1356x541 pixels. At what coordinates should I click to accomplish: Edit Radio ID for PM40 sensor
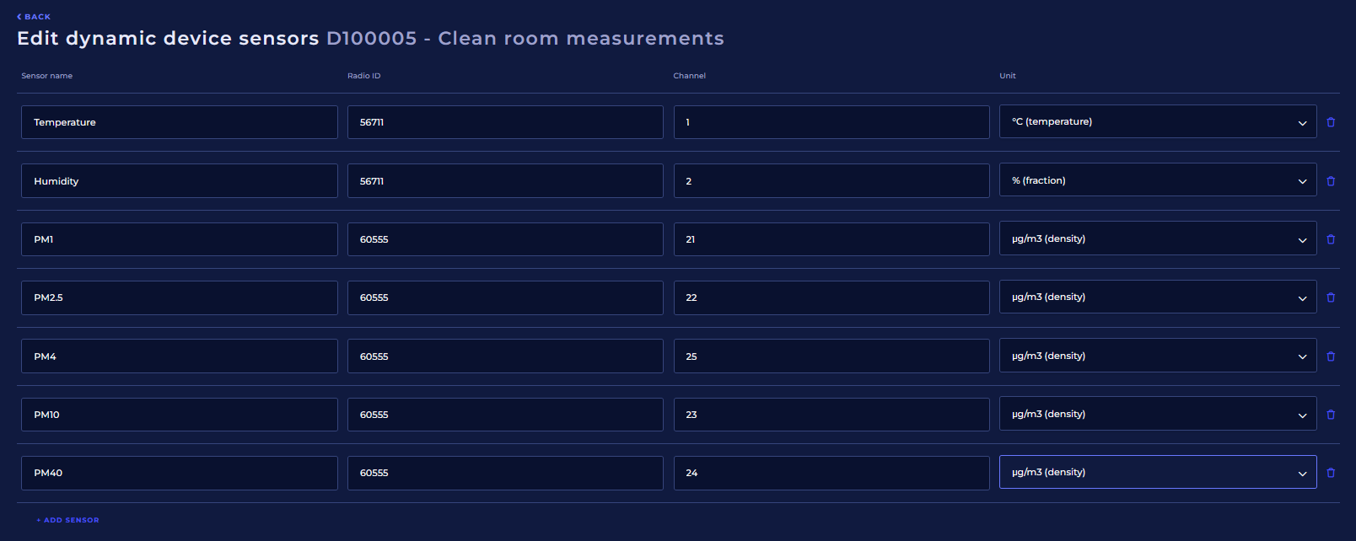click(x=504, y=473)
